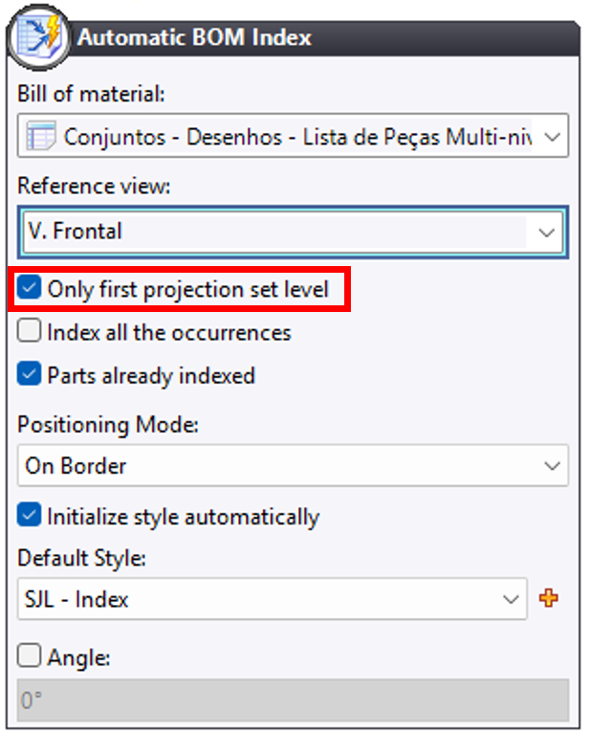This screenshot has height=735, width=590.
Task: Click the Index all the occurrences label text
Action: (169, 332)
